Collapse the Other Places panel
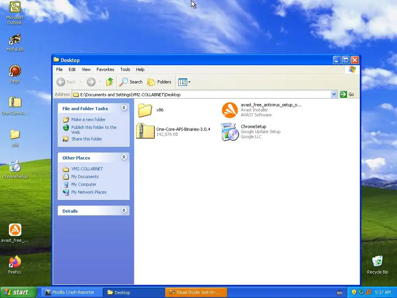Image resolution: width=397 pixels, height=298 pixels. (124, 157)
